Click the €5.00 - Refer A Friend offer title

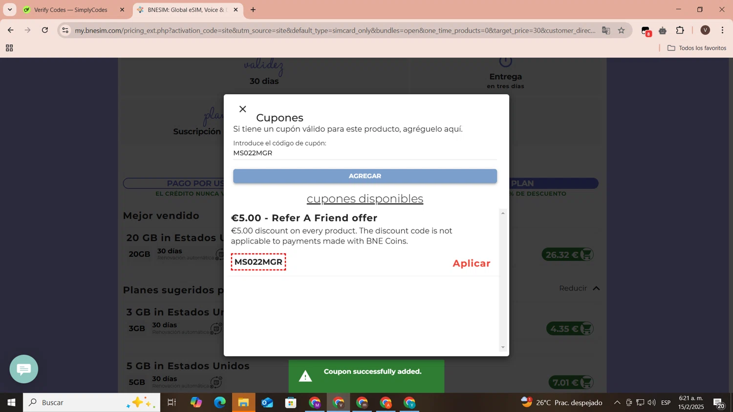coord(304,218)
